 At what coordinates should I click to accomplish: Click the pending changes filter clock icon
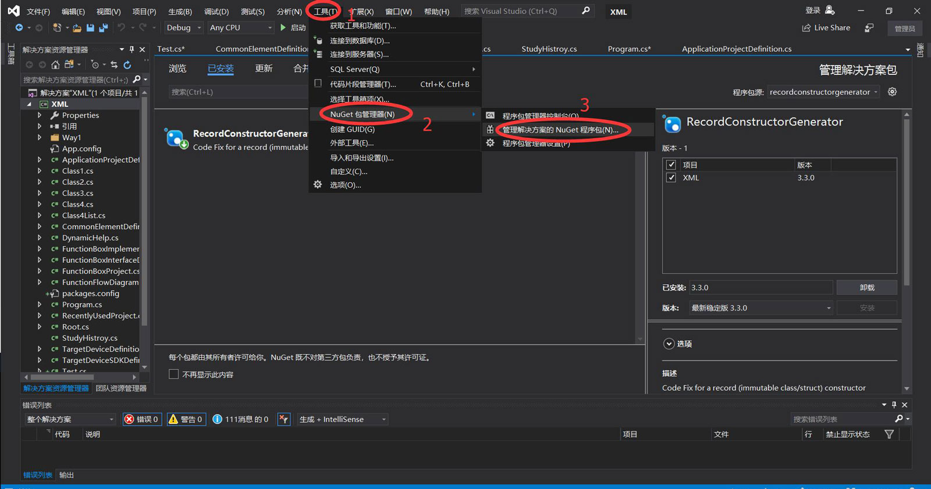(94, 65)
